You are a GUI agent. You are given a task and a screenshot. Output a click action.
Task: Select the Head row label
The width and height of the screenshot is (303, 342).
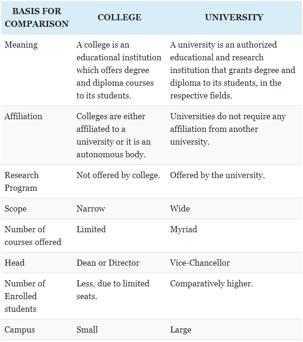coord(15,263)
